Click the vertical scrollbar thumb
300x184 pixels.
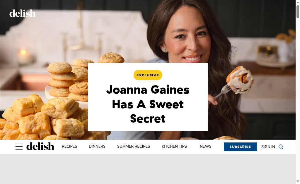(298, 11)
